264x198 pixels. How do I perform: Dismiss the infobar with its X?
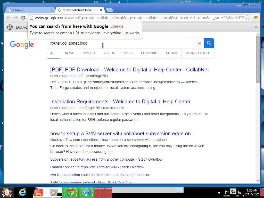click(255, 27)
